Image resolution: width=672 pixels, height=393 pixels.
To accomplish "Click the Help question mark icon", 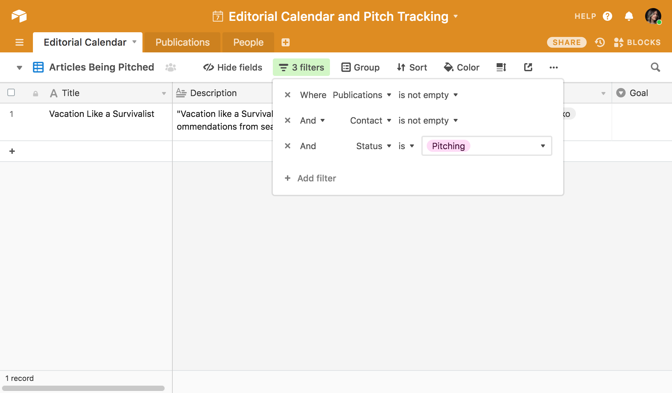I will [607, 16].
